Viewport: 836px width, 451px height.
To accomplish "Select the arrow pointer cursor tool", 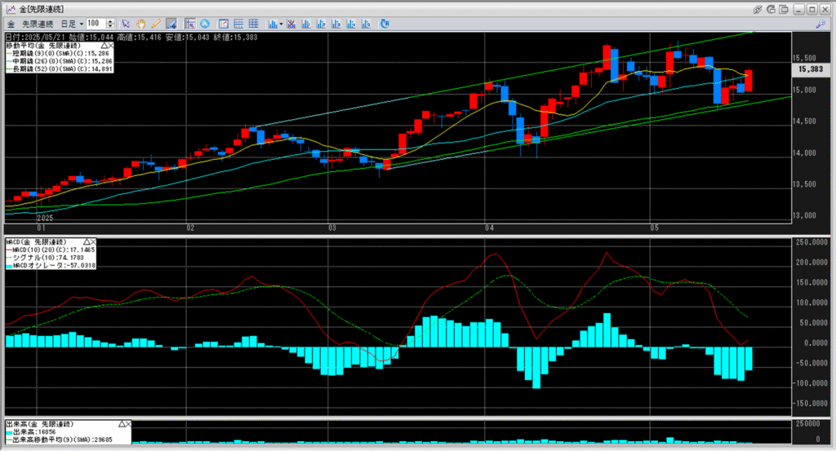I will tap(126, 24).
